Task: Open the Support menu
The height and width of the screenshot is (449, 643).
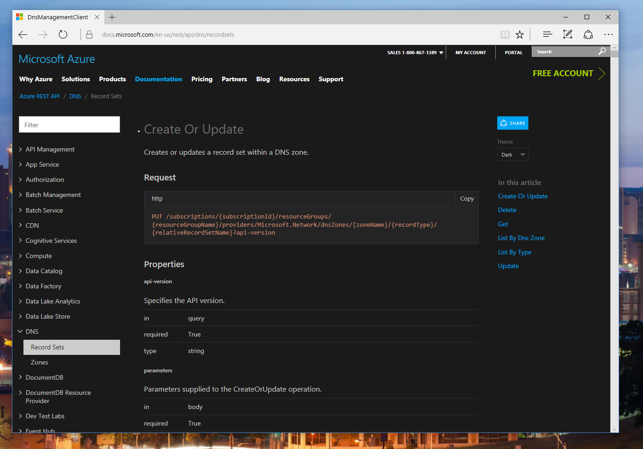Action: tap(331, 79)
